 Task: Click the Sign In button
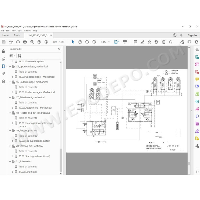(x=192, y=35)
